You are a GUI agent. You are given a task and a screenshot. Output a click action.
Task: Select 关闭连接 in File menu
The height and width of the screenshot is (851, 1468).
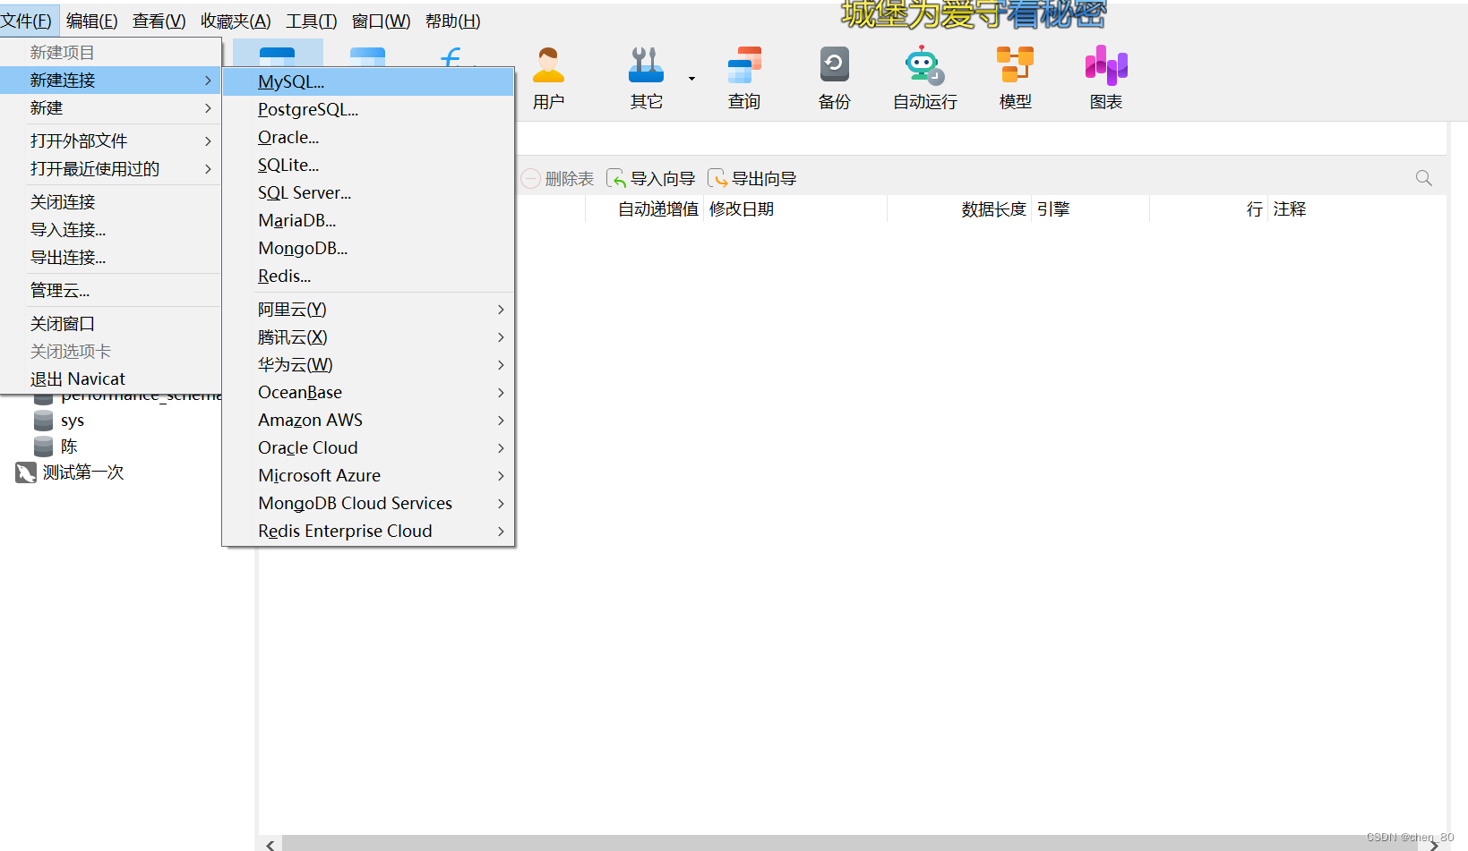click(x=110, y=201)
